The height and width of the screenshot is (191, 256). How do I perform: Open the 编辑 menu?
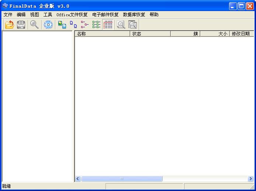tap(21, 15)
